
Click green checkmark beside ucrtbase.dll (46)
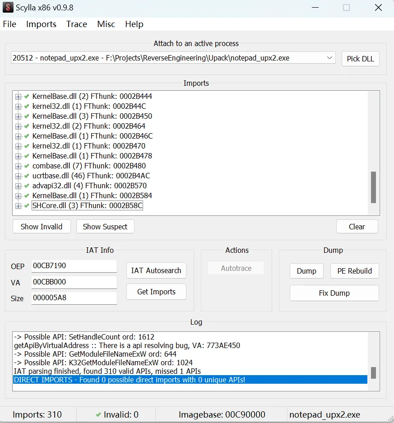27,176
